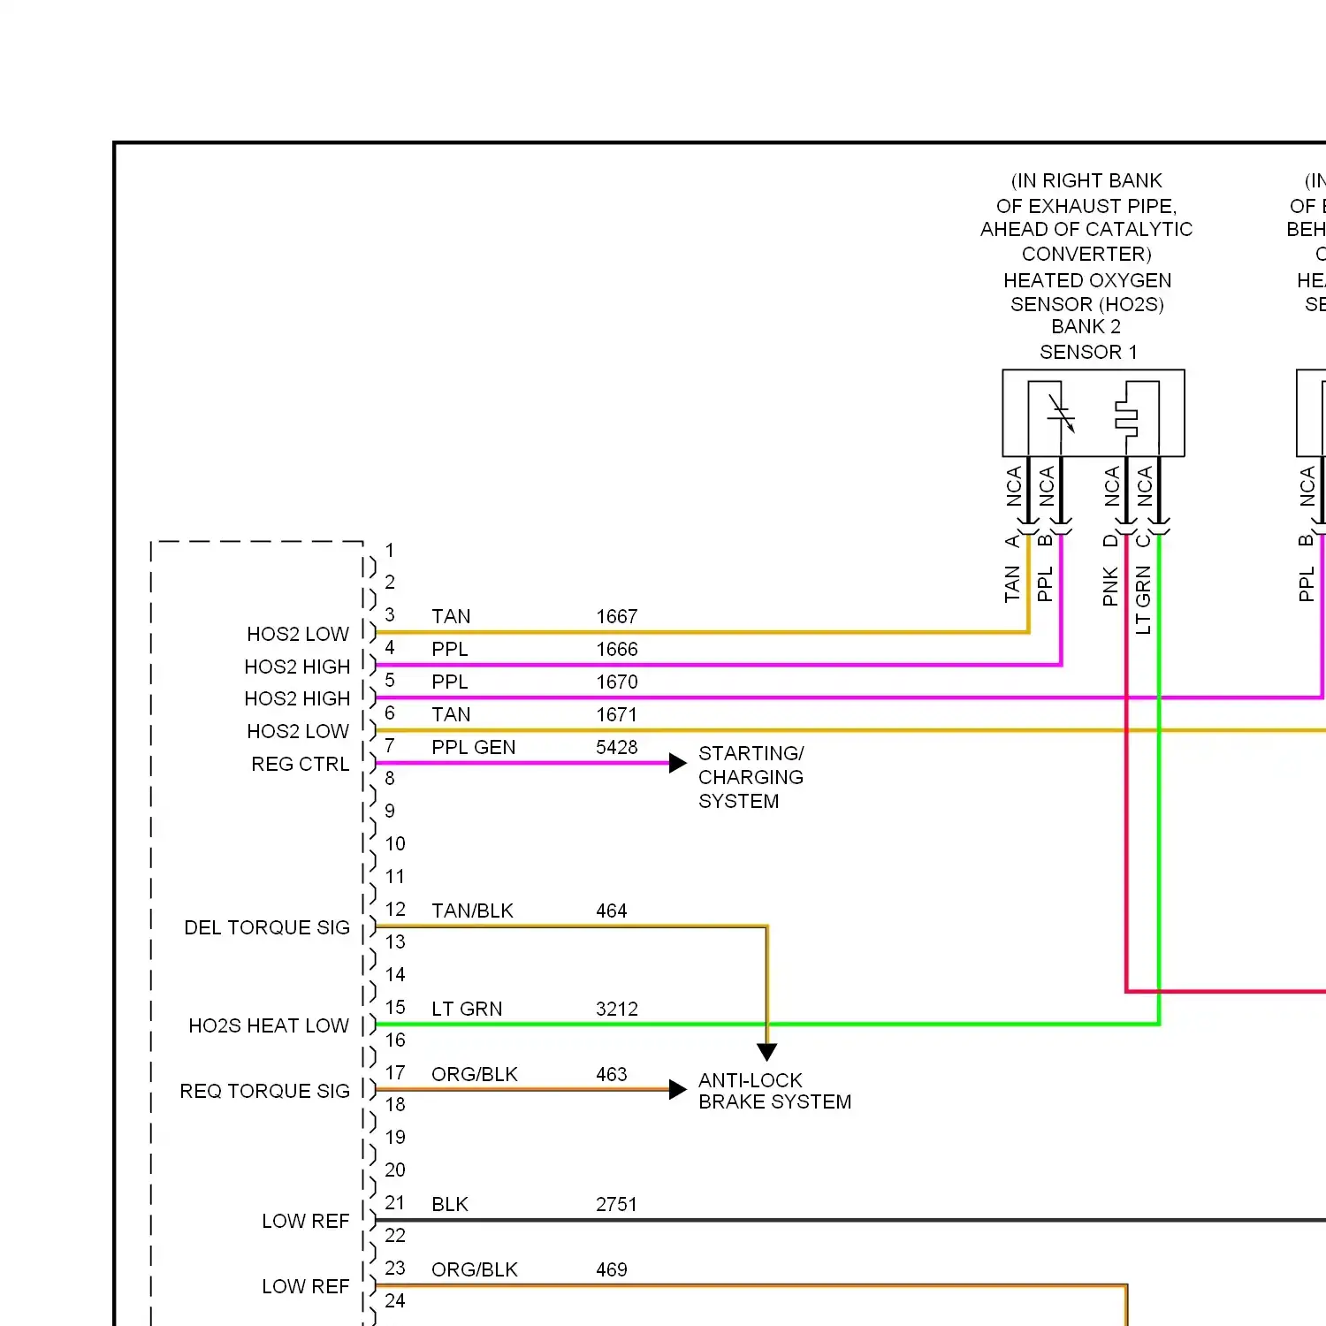Select circuit number 3212
Screen dimensions: 1326x1326
(x=616, y=1009)
